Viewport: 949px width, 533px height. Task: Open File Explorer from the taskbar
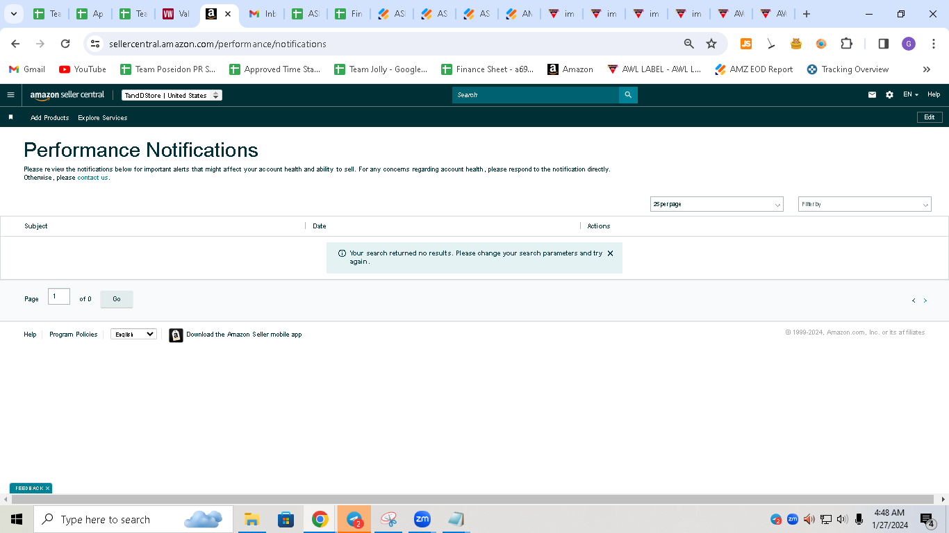(251, 519)
